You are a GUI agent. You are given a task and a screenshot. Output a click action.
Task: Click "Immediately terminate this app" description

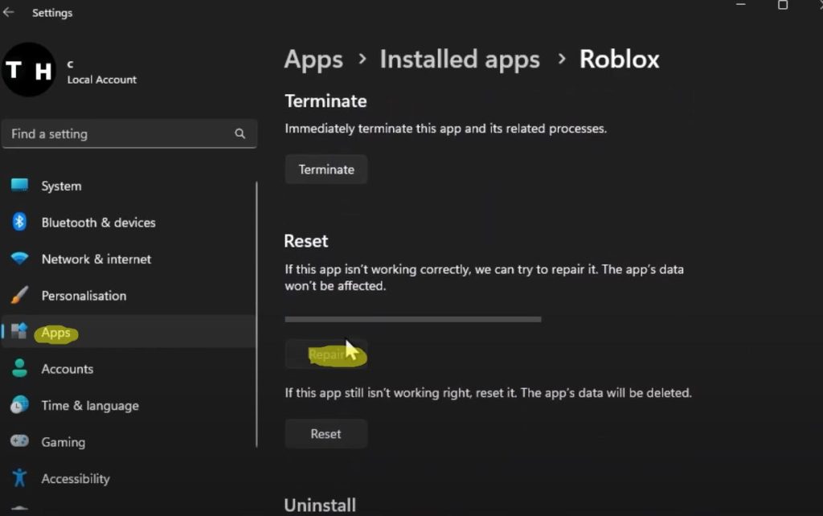pos(445,129)
